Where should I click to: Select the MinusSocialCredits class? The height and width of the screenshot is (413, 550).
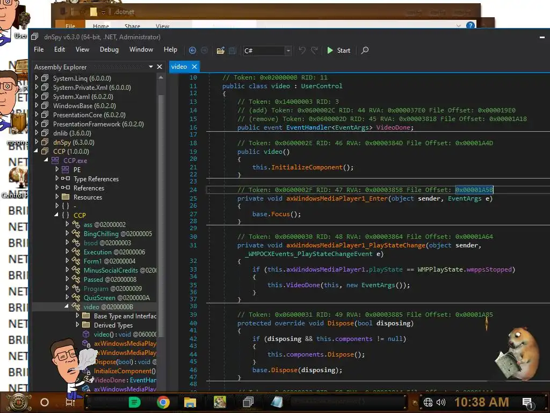point(120,270)
